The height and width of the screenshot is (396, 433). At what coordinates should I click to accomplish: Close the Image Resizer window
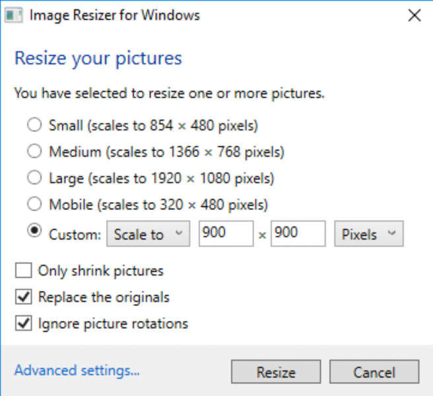click(x=415, y=16)
